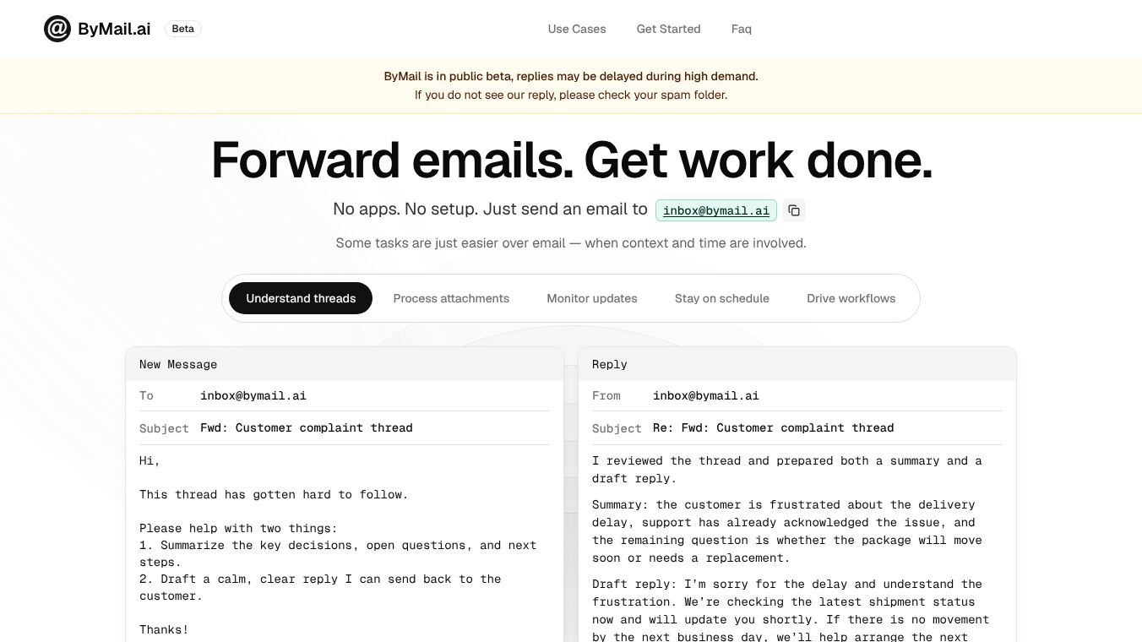This screenshot has height=642, width=1142.
Task: Click 'check your spam folder' notice line
Action: 571,95
